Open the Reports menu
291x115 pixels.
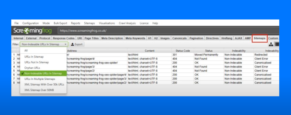tap(76, 23)
